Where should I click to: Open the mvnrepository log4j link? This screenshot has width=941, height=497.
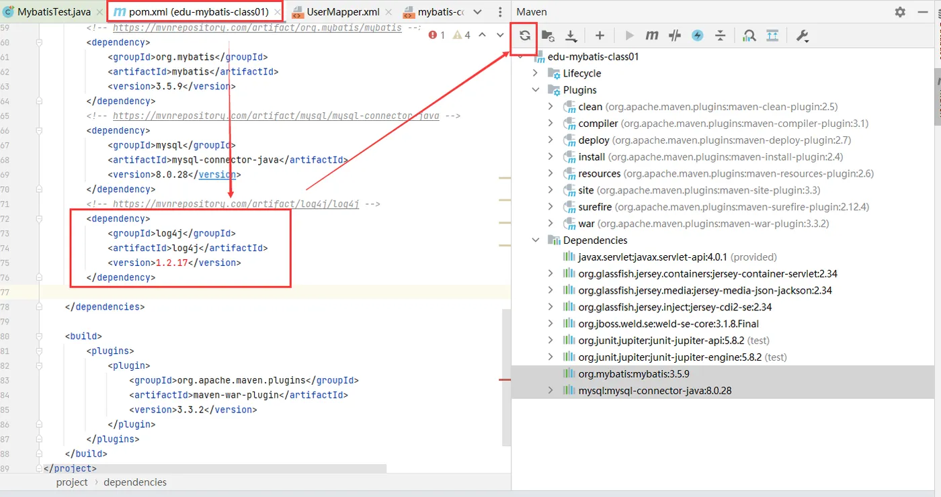236,204
